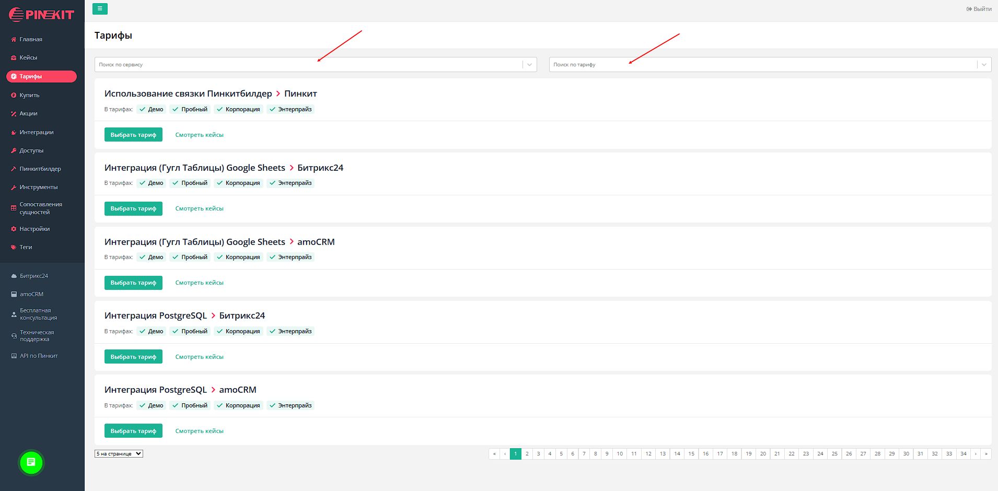Open Настройки in the sidebar

pos(34,229)
